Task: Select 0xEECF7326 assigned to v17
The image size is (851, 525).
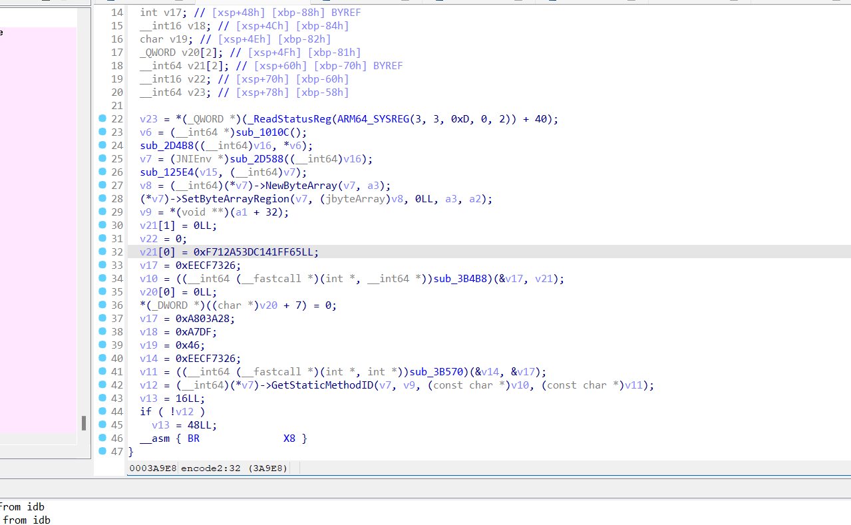Action: (x=206, y=265)
